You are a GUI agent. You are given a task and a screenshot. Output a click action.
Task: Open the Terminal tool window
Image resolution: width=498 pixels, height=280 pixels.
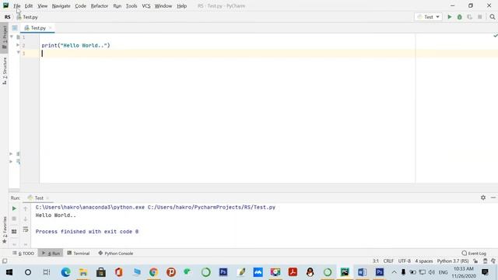78,254
